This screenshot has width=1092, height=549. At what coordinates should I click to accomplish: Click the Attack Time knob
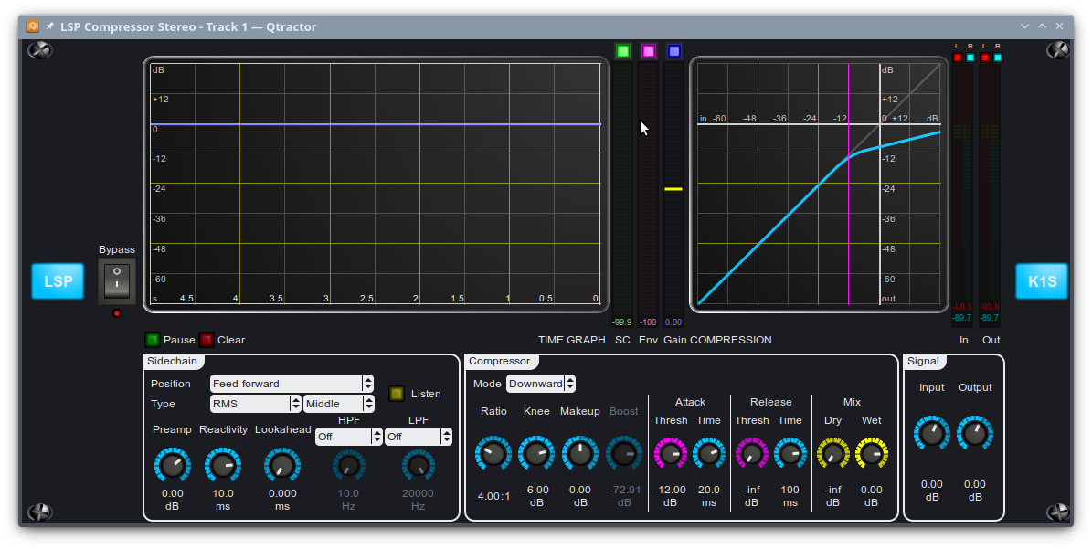click(709, 454)
